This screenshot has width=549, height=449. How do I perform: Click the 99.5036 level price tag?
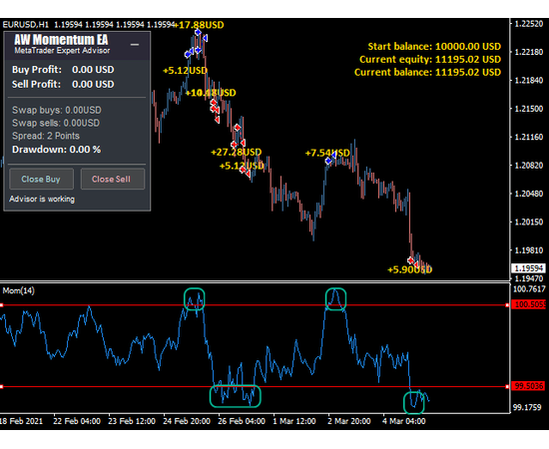(529, 386)
